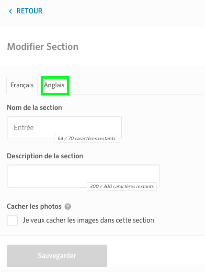This screenshot has width=205, height=272.
Task: Click the 300 / 300 caractères restants counter
Action: [x=122, y=187]
